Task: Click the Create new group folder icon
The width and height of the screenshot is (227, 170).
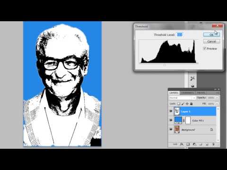Action: [201, 144]
